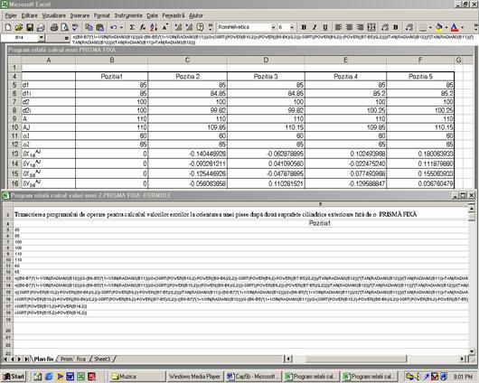Open the Fișier menu
This screenshot has height=383, width=479.
click(11, 15)
